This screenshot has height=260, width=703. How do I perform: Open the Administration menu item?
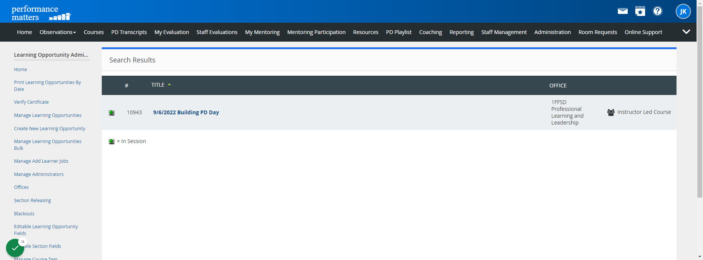click(x=552, y=32)
